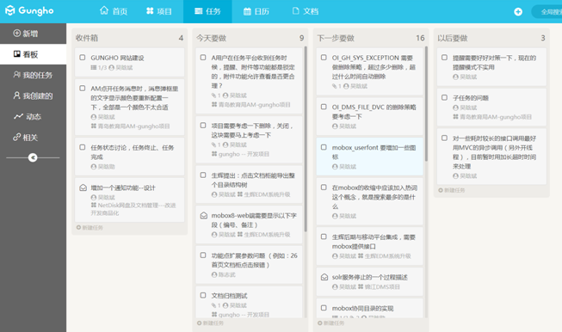562x332 pixels.
Task: Click envelope icon on solr服务停止 card
Action: (x=324, y=277)
